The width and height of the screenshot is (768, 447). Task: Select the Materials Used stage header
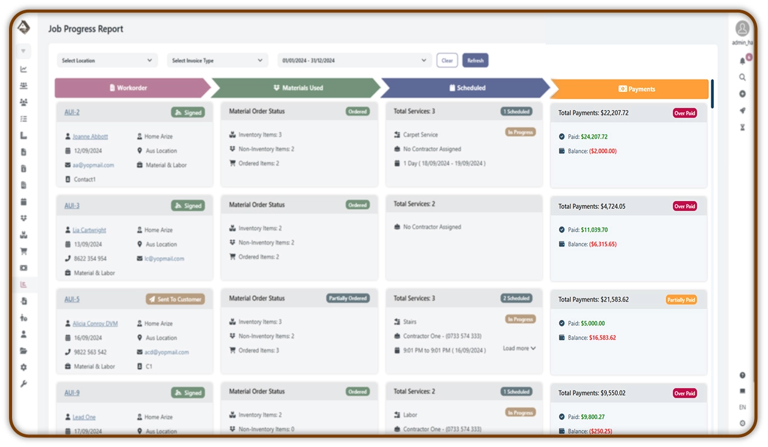tap(297, 88)
